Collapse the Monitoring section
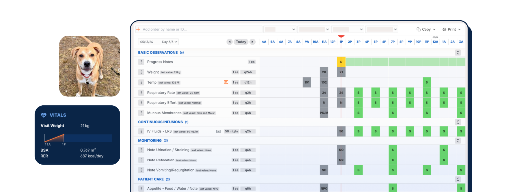The width and height of the screenshot is (511, 192). 458,141
